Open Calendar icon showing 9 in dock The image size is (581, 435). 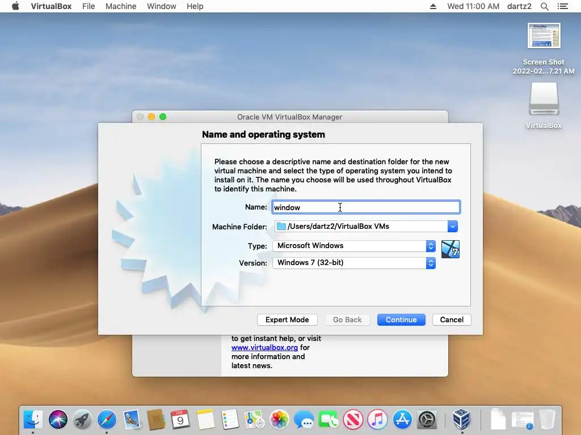coord(180,420)
